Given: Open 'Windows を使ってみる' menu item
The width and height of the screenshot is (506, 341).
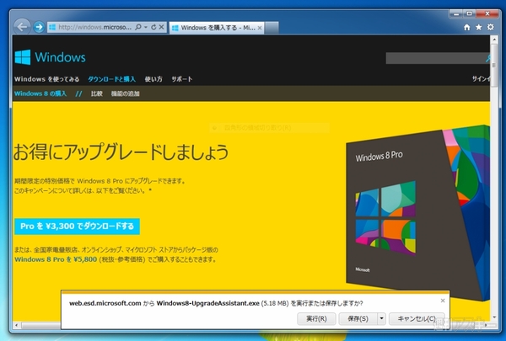Looking at the screenshot, I should tap(46, 79).
